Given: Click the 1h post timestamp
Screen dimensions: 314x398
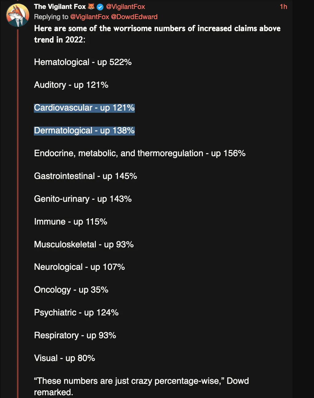Looking at the screenshot, I should [283, 7].
